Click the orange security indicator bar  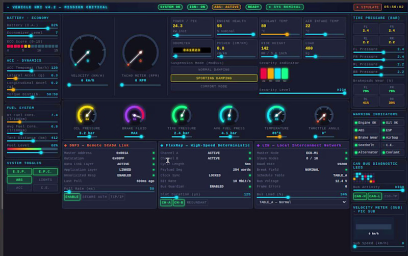click(x=271, y=73)
